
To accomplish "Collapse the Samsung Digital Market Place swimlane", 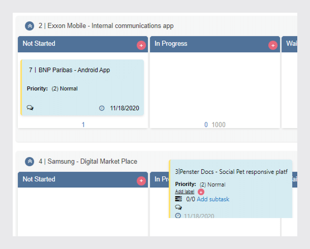I will (x=29, y=162).
